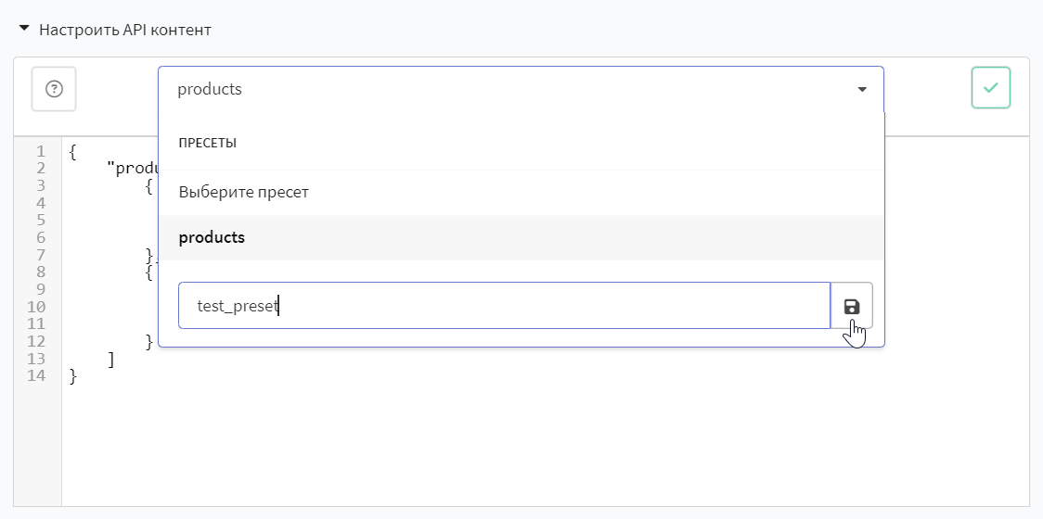Image resolution: width=1043 pixels, height=519 pixels.
Task: Place cursor at closing bracket on line 13
Action: point(111,359)
